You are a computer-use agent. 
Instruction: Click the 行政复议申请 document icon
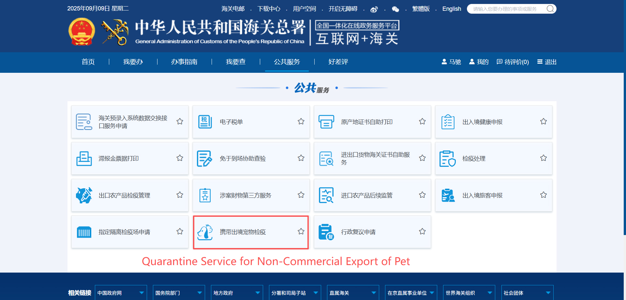pyautogui.click(x=326, y=232)
